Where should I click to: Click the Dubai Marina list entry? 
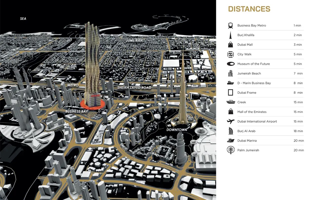point(247,141)
